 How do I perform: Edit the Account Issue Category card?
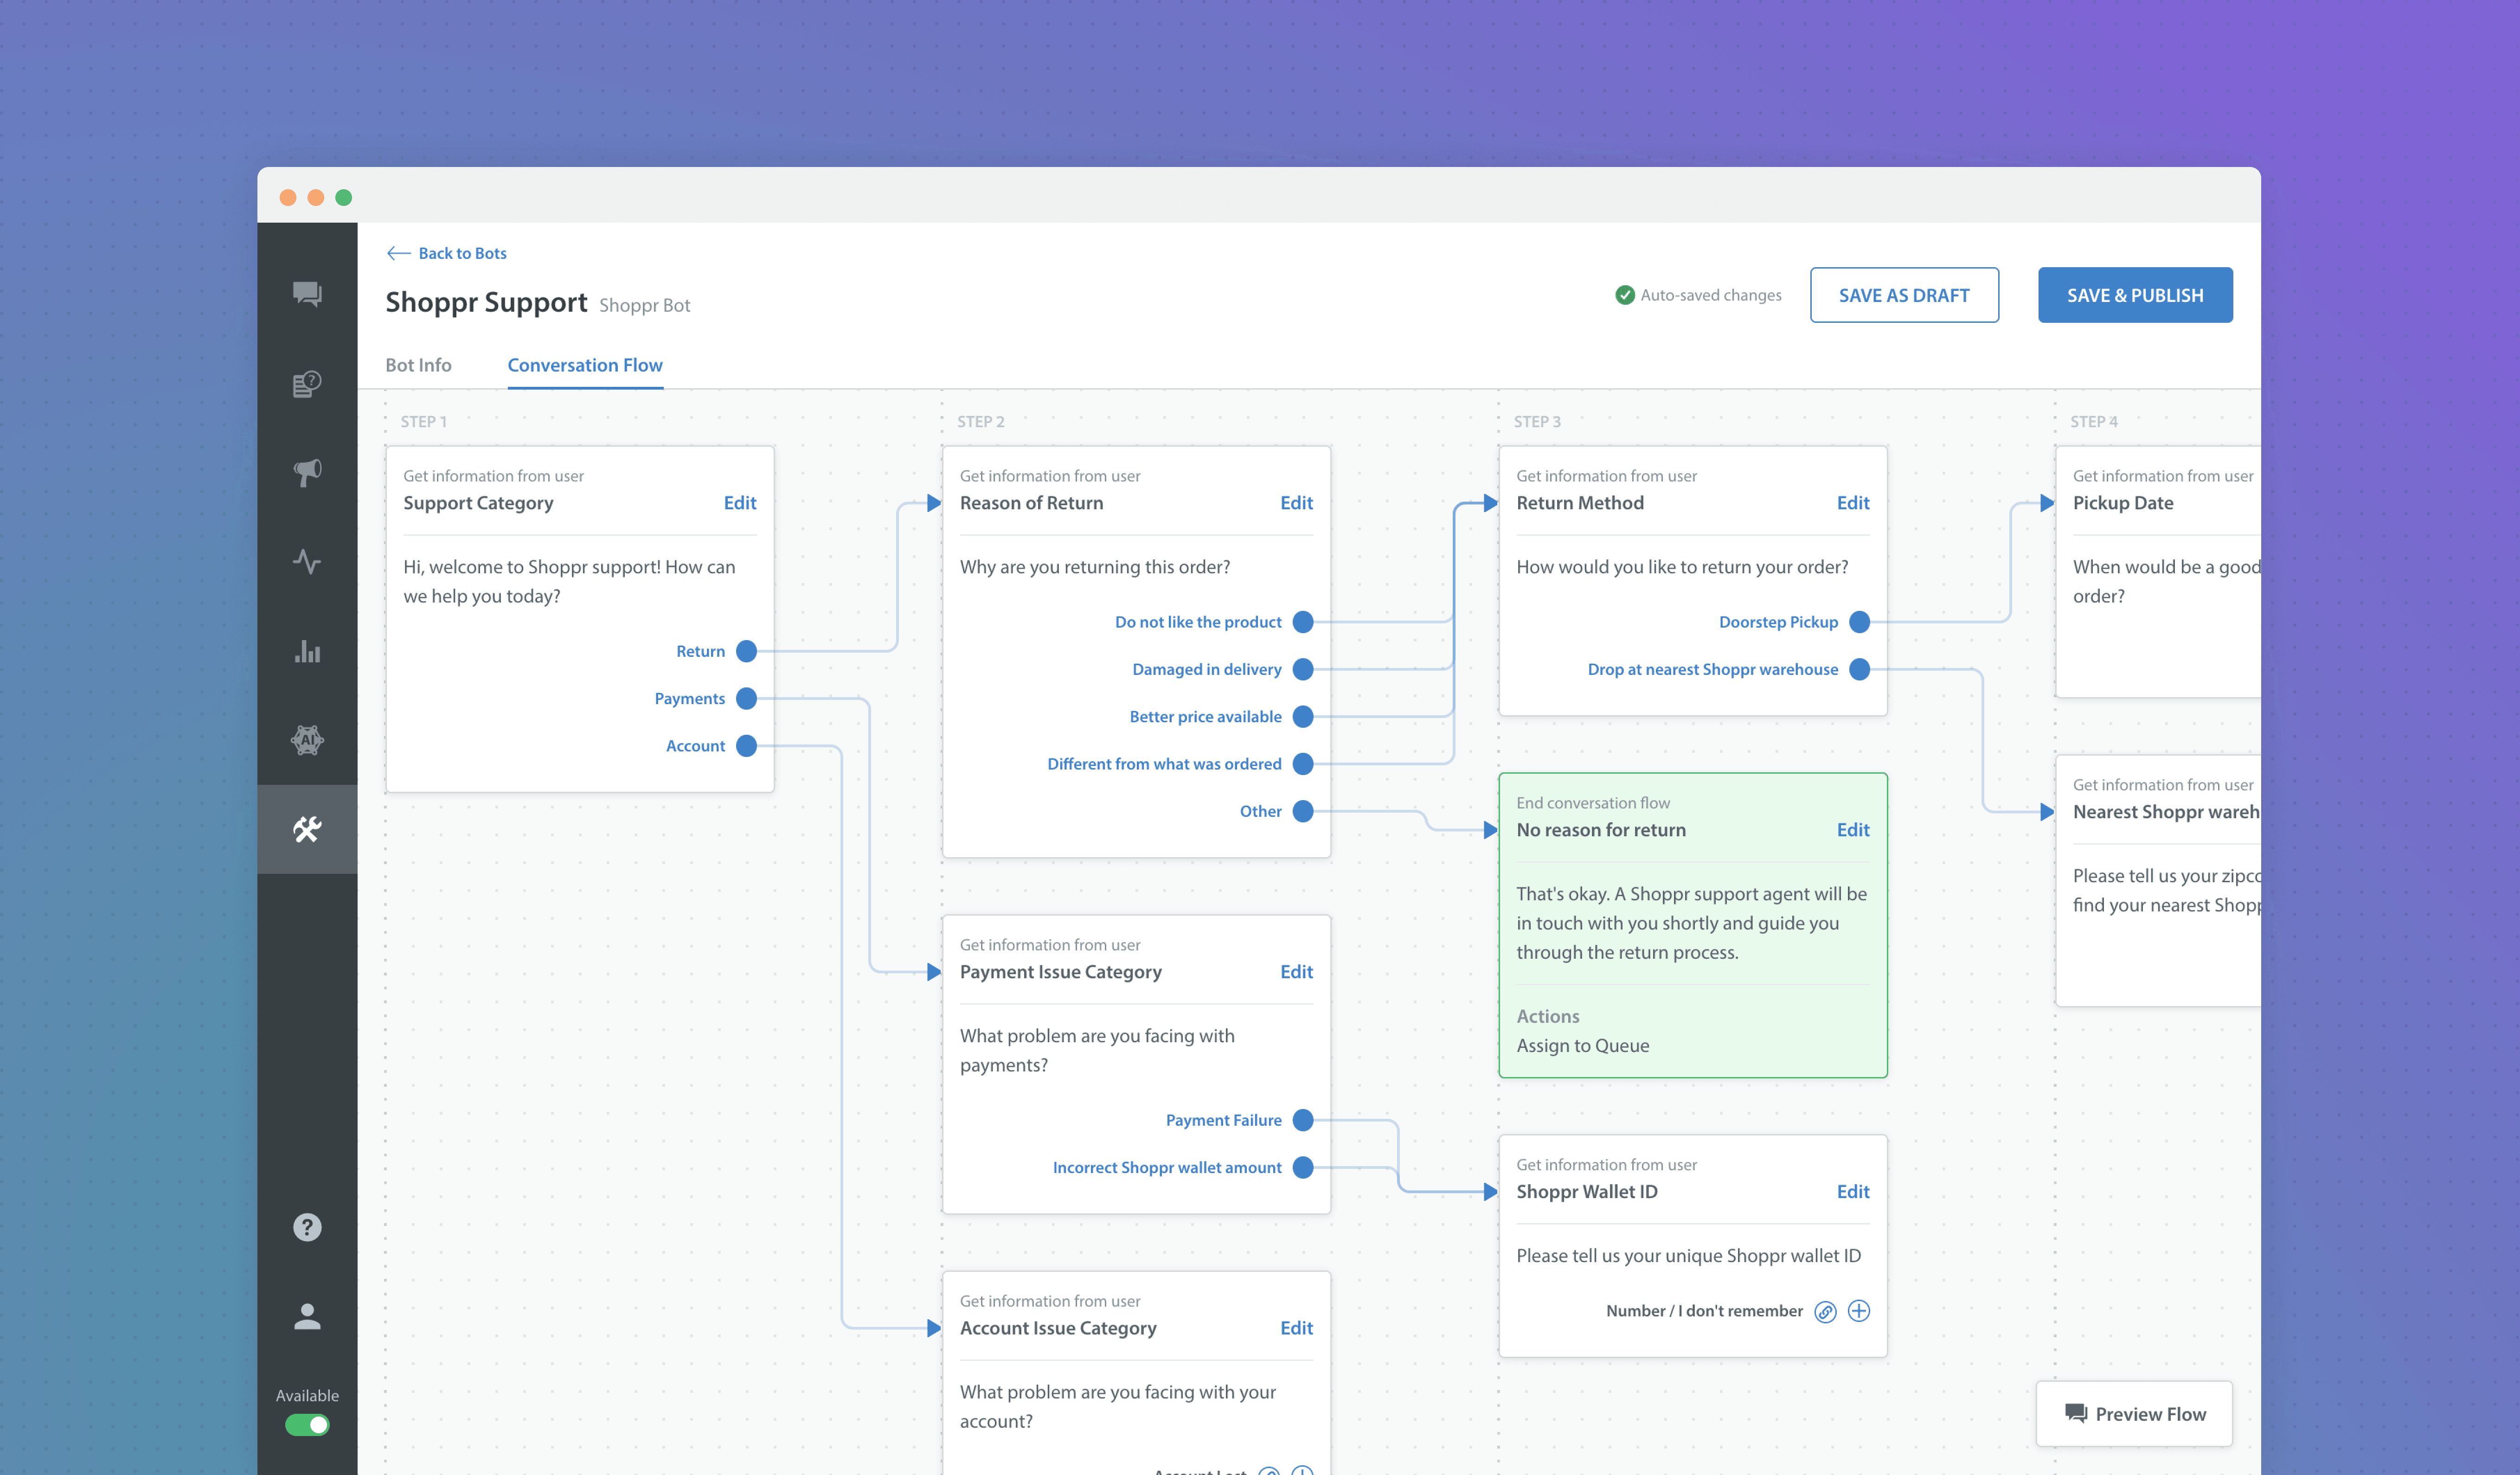(x=1296, y=1328)
